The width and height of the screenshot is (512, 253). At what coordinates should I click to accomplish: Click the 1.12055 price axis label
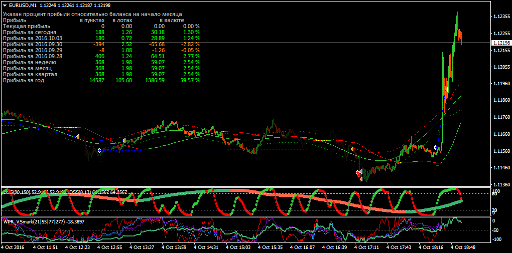tap(501, 67)
